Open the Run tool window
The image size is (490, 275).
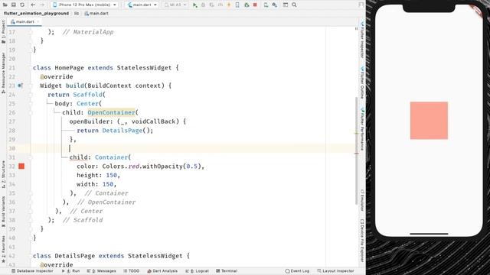point(71,271)
